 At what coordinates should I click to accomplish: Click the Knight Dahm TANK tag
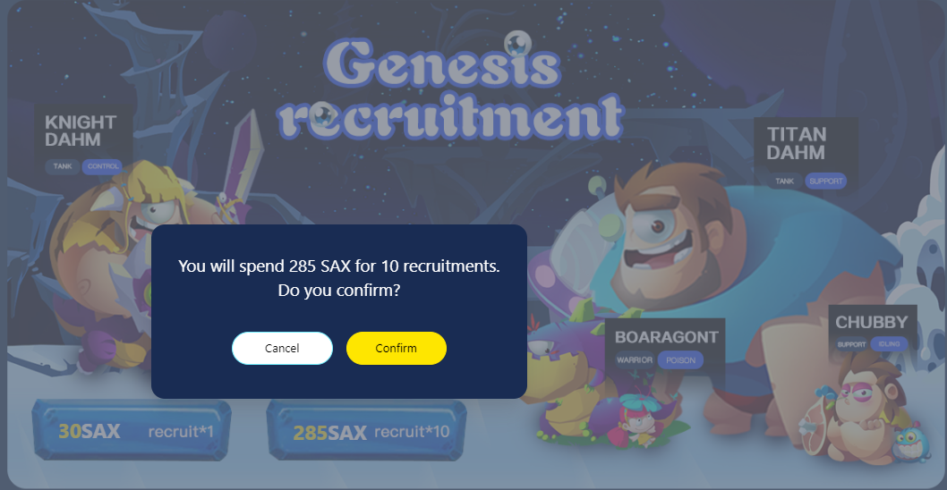point(62,166)
